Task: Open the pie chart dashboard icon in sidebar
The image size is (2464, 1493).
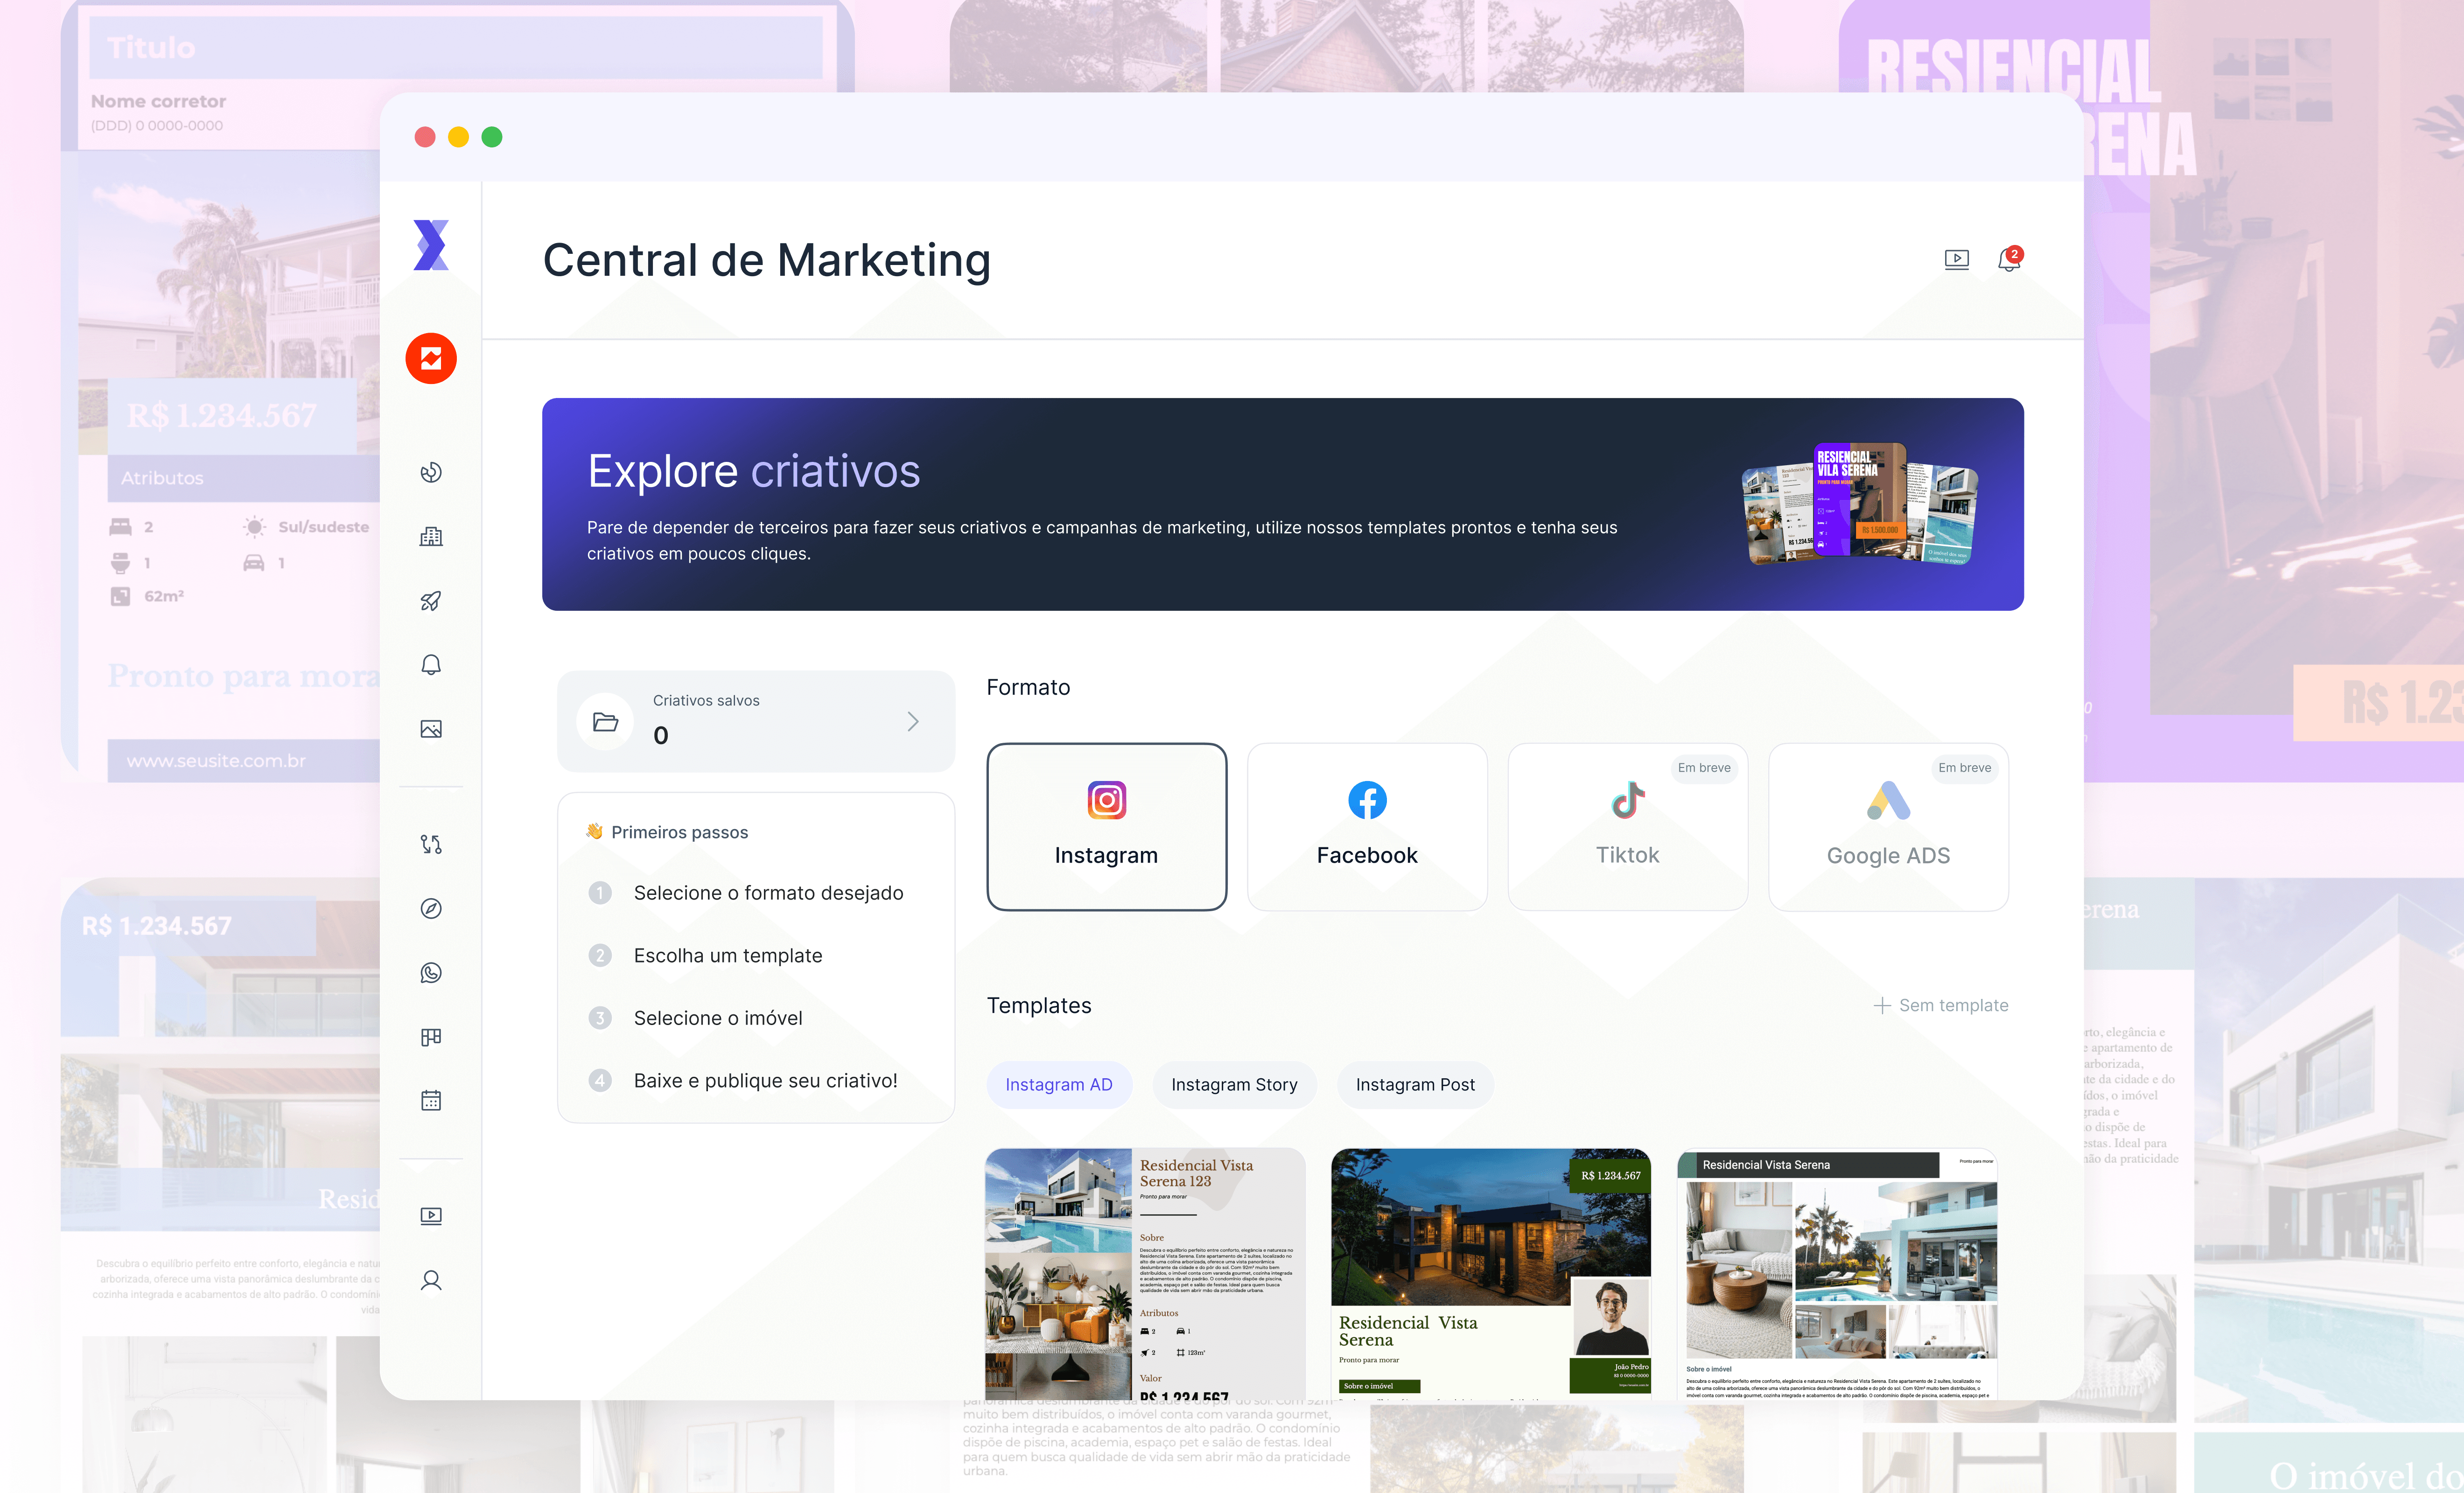Action: pyautogui.click(x=431, y=472)
